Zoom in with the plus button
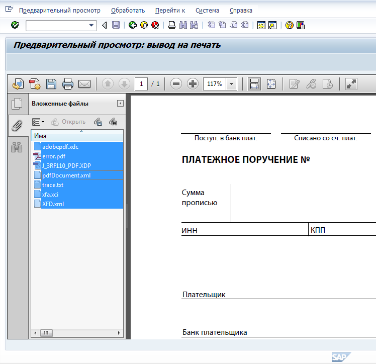The height and width of the screenshot is (364, 376). pyautogui.click(x=193, y=84)
